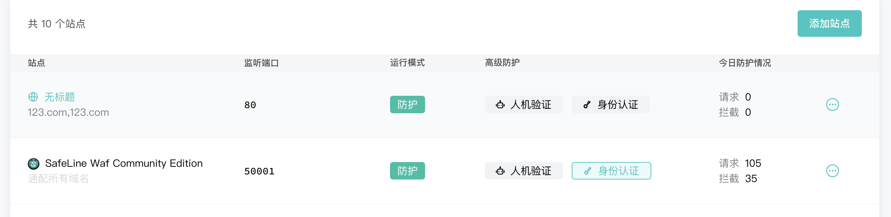Click the 今日防护情况 column header

745,63
